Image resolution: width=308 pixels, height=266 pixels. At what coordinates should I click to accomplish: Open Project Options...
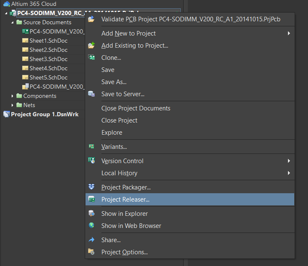[190, 252]
